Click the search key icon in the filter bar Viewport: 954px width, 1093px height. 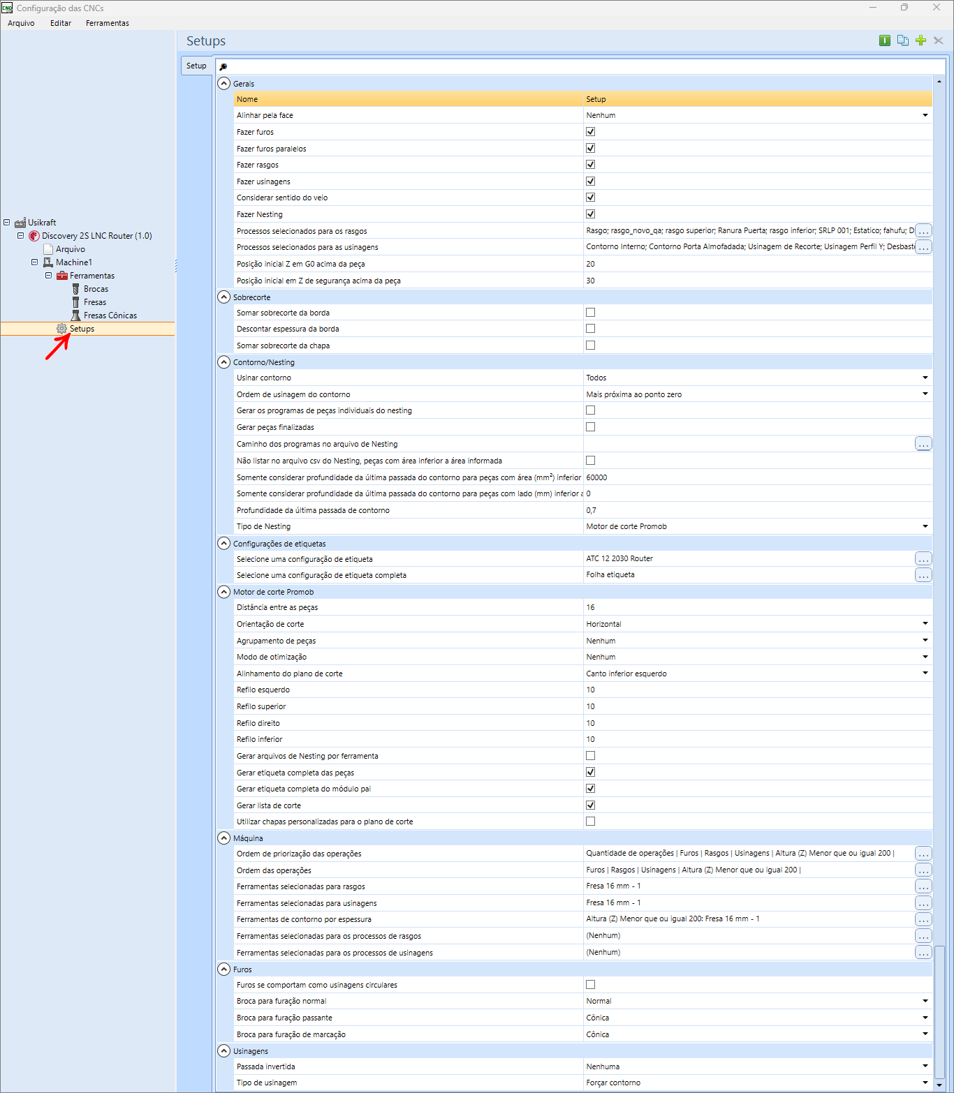point(223,67)
